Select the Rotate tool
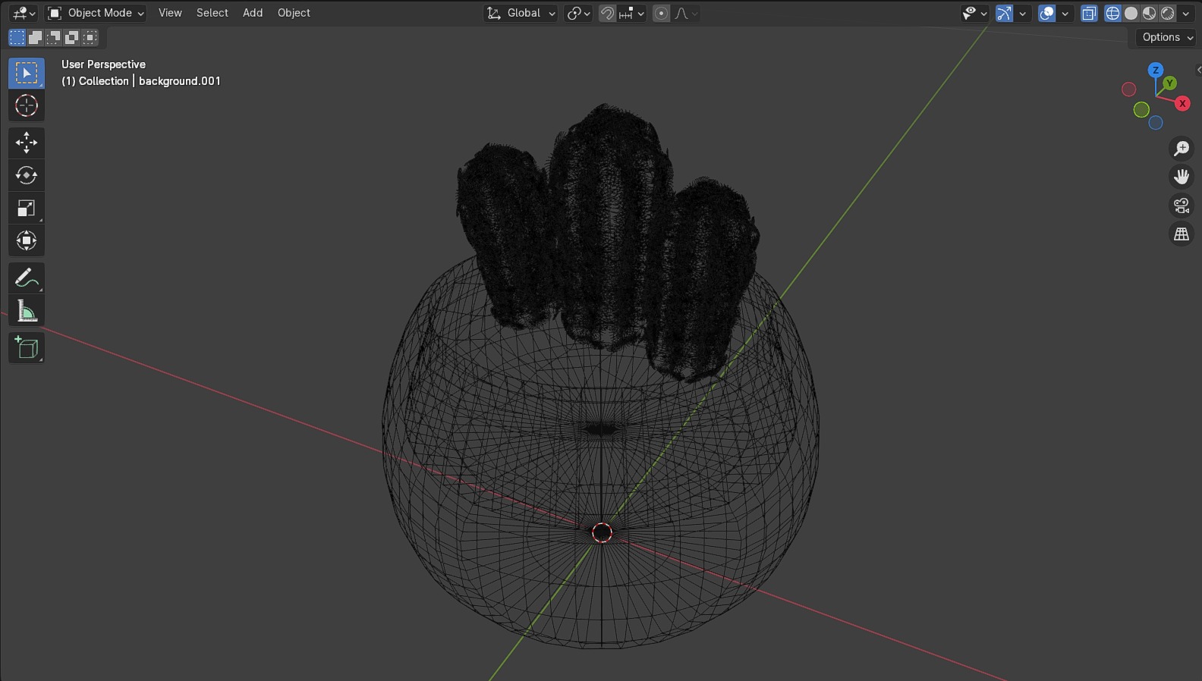Image resolution: width=1202 pixels, height=681 pixels. pos(27,175)
